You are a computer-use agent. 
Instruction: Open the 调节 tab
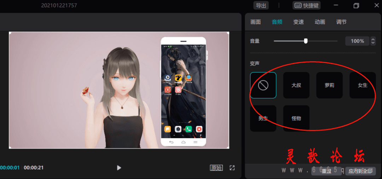click(341, 22)
